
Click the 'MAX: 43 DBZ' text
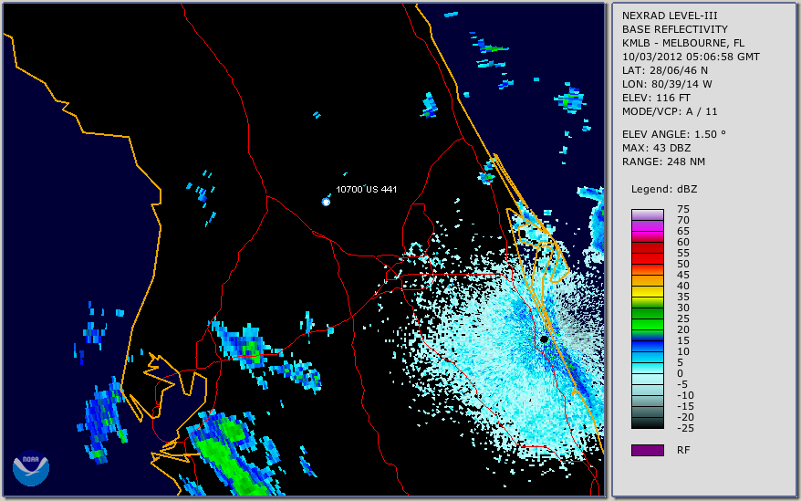(657, 148)
